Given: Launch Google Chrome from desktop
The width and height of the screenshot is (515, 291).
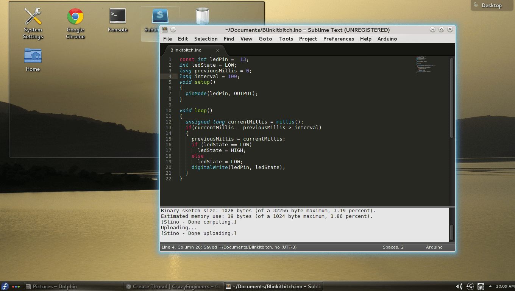Looking at the screenshot, I should [75, 23].
